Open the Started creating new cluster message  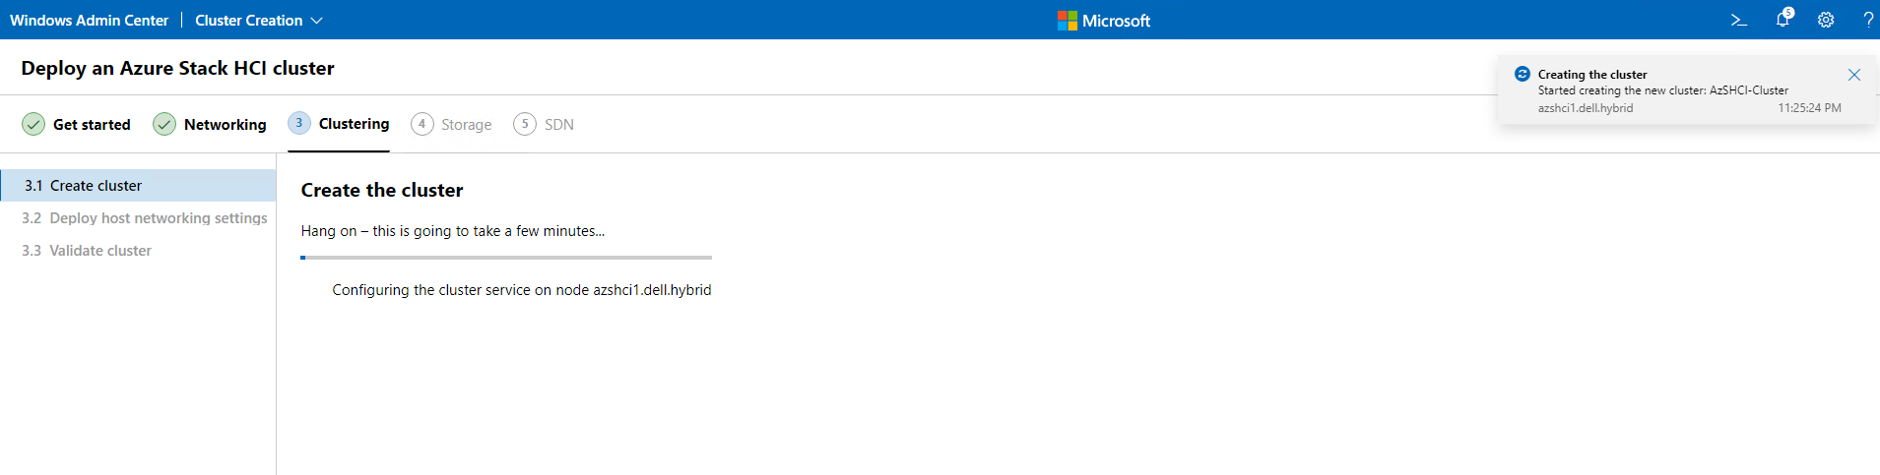[1662, 90]
